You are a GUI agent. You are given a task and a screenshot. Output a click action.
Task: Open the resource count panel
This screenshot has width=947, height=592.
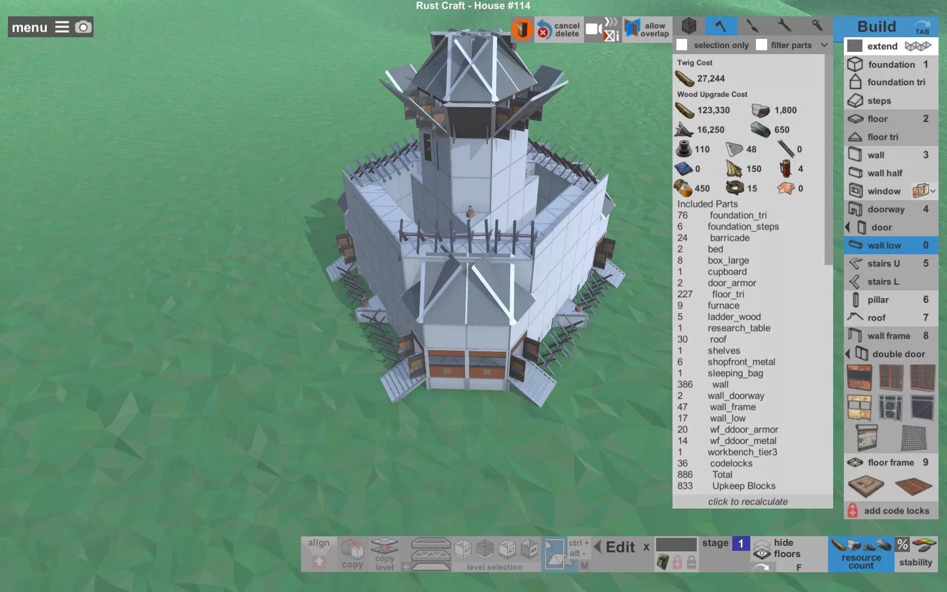click(x=861, y=554)
